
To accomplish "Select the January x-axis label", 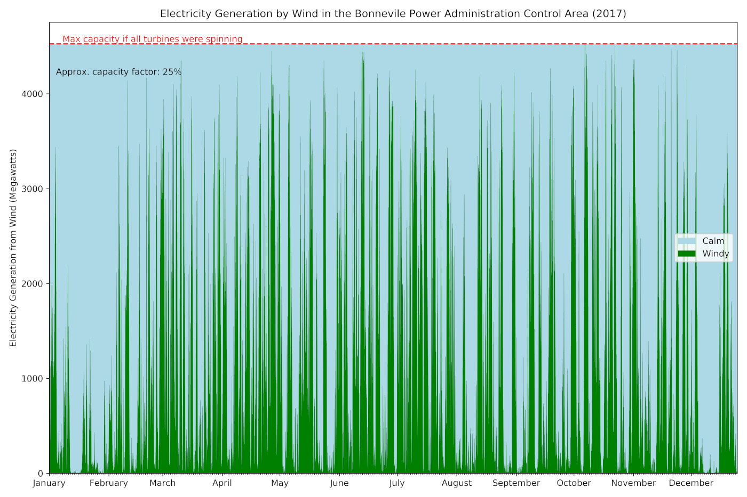I will tap(49, 483).
